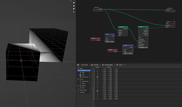Image resolution: width=182 pixels, height=107 pixels.
Task: Click the Face domain icon
Action: click(80, 75)
